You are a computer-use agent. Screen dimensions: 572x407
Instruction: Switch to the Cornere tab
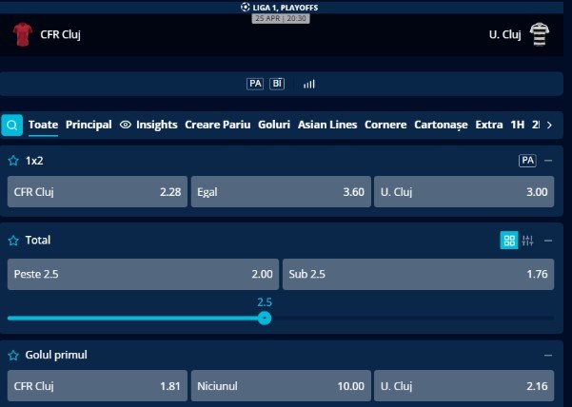[x=385, y=125]
